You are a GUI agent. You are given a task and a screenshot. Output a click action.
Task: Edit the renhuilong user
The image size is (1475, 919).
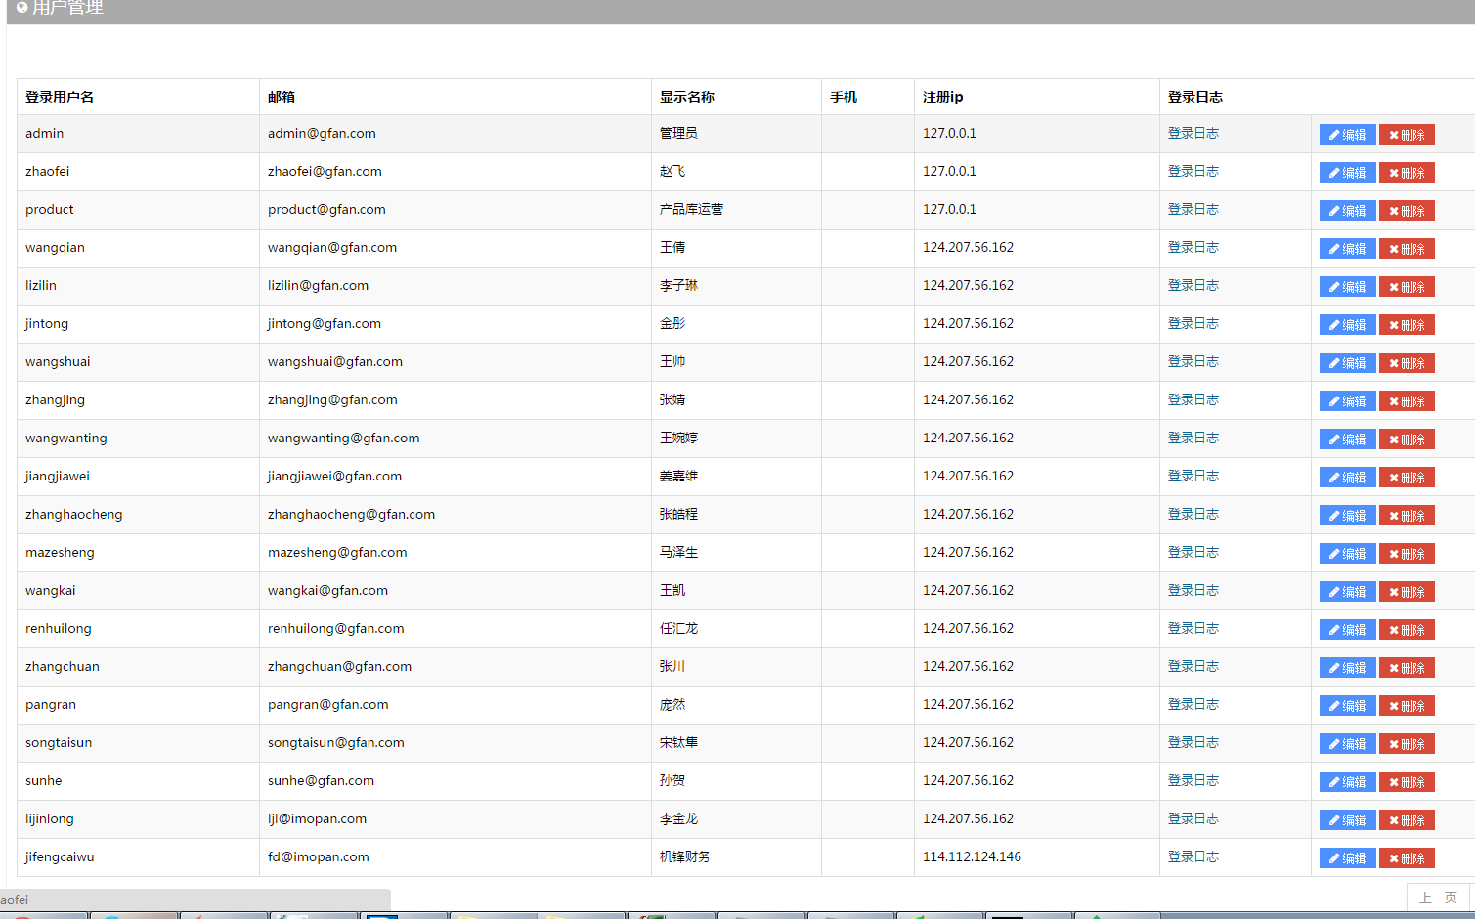[1347, 630]
